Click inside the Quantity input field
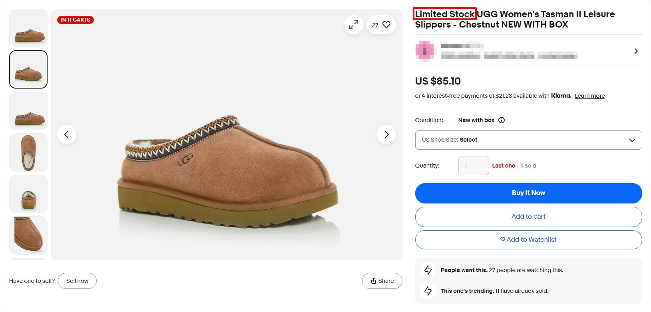The image size is (651, 312). tap(473, 165)
